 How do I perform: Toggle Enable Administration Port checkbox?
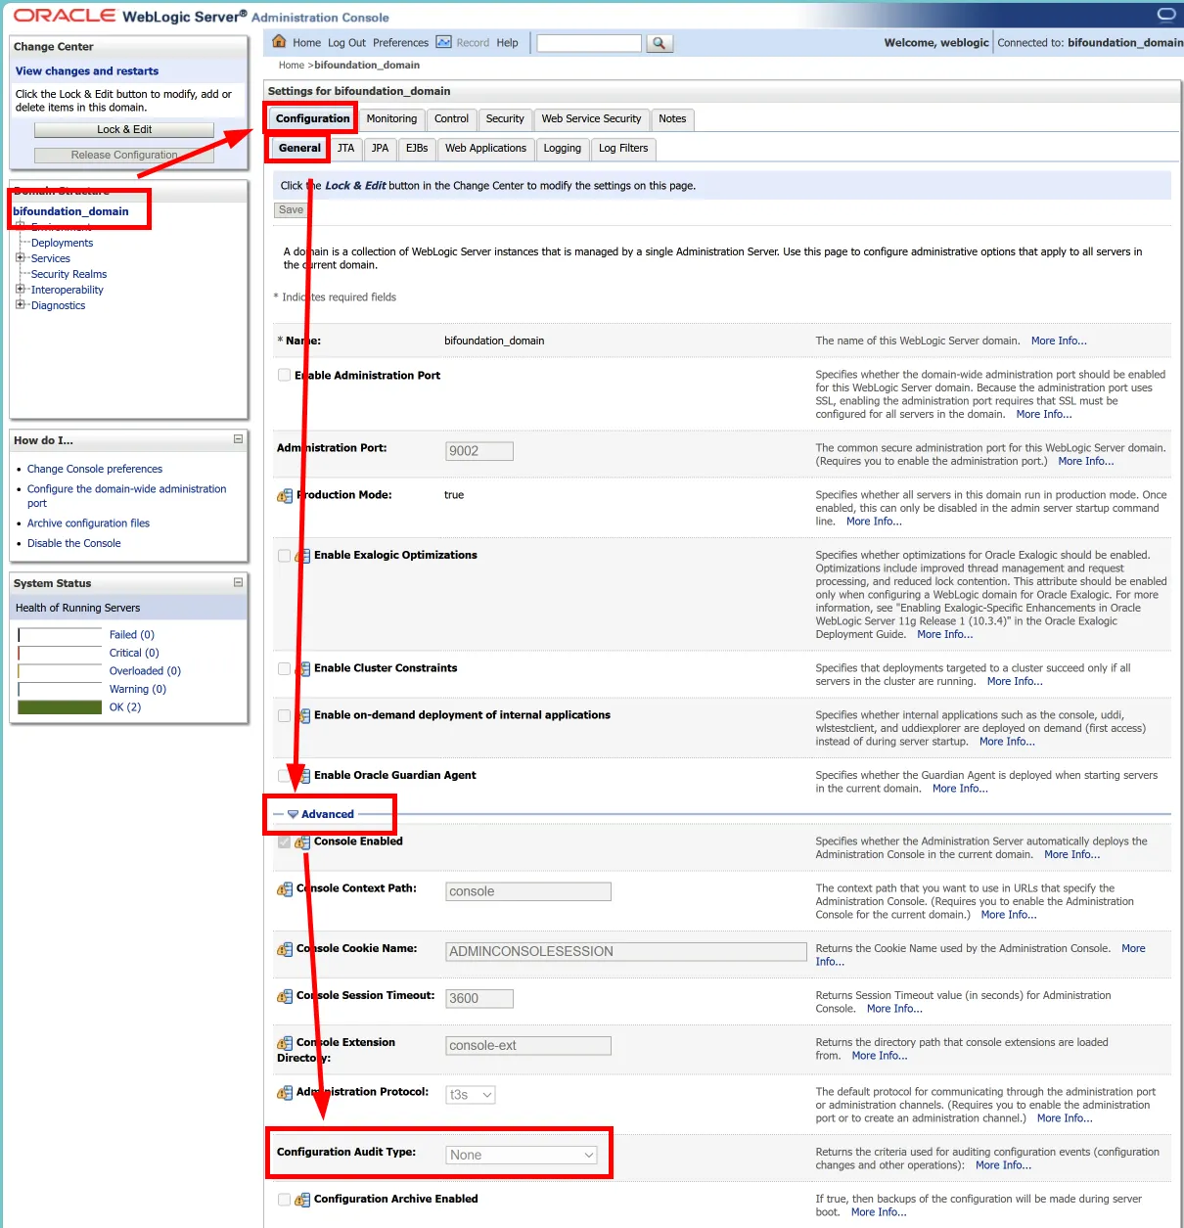coord(284,375)
